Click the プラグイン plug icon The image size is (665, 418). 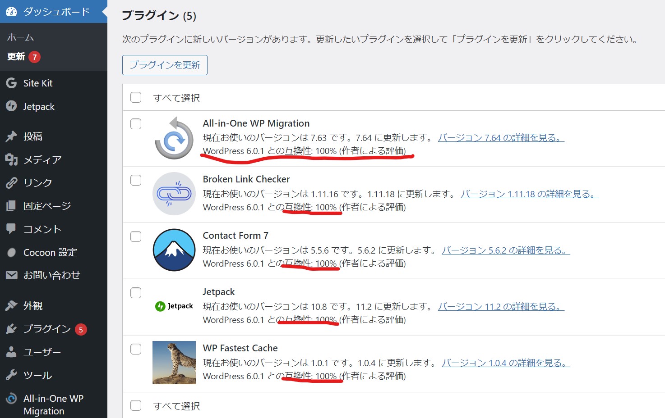[11, 329]
